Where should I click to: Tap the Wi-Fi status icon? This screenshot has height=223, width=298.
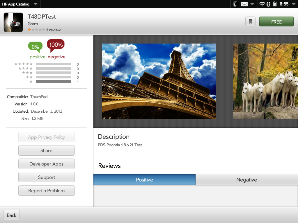pyautogui.click(x=262, y=4)
